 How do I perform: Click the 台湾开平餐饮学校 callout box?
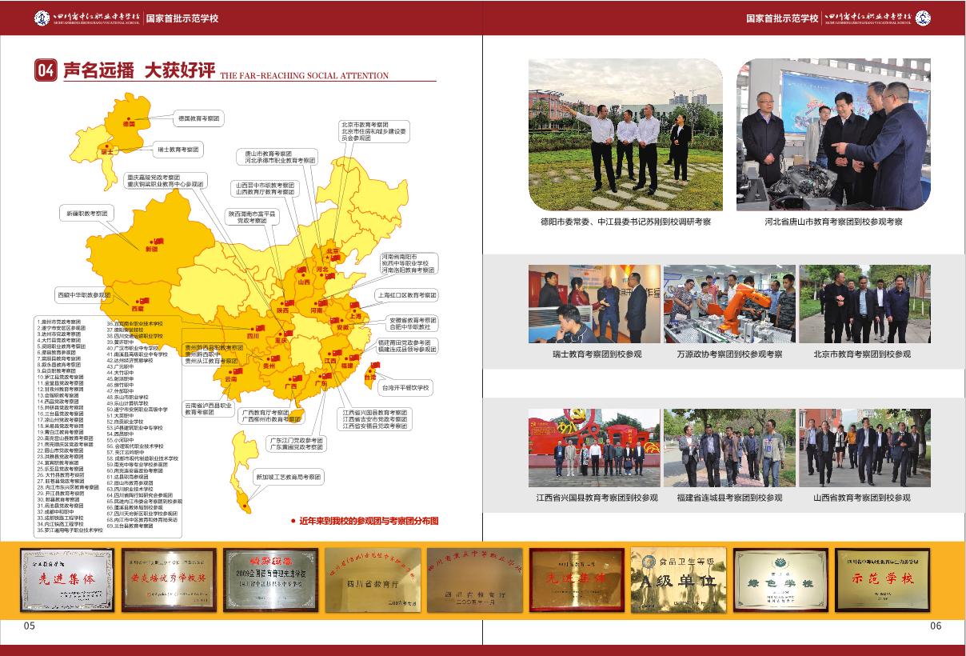pos(405,387)
